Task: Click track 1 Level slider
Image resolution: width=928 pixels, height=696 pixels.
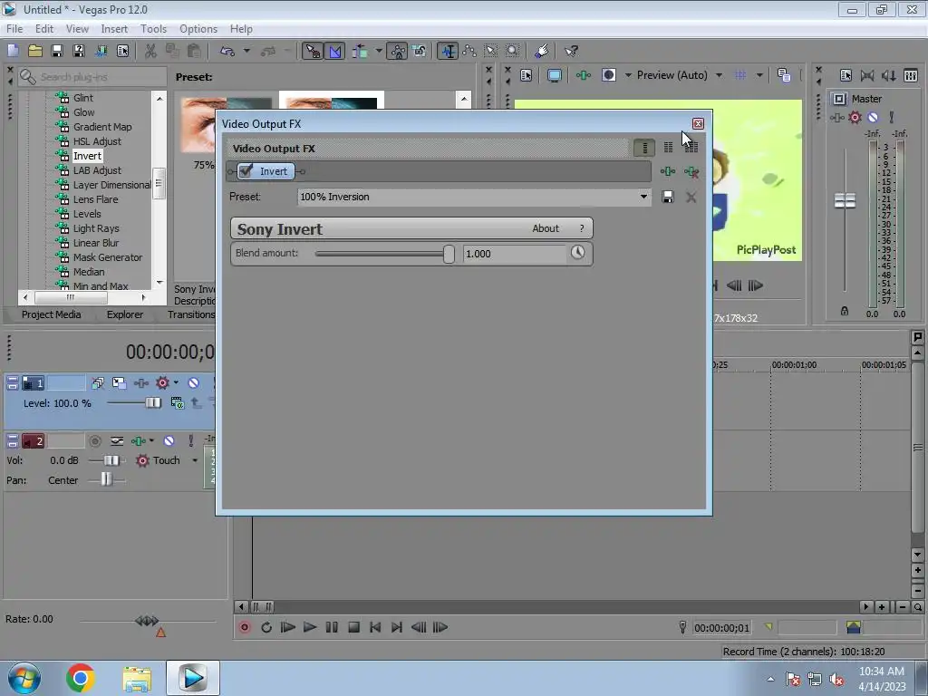Action: coord(152,403)
